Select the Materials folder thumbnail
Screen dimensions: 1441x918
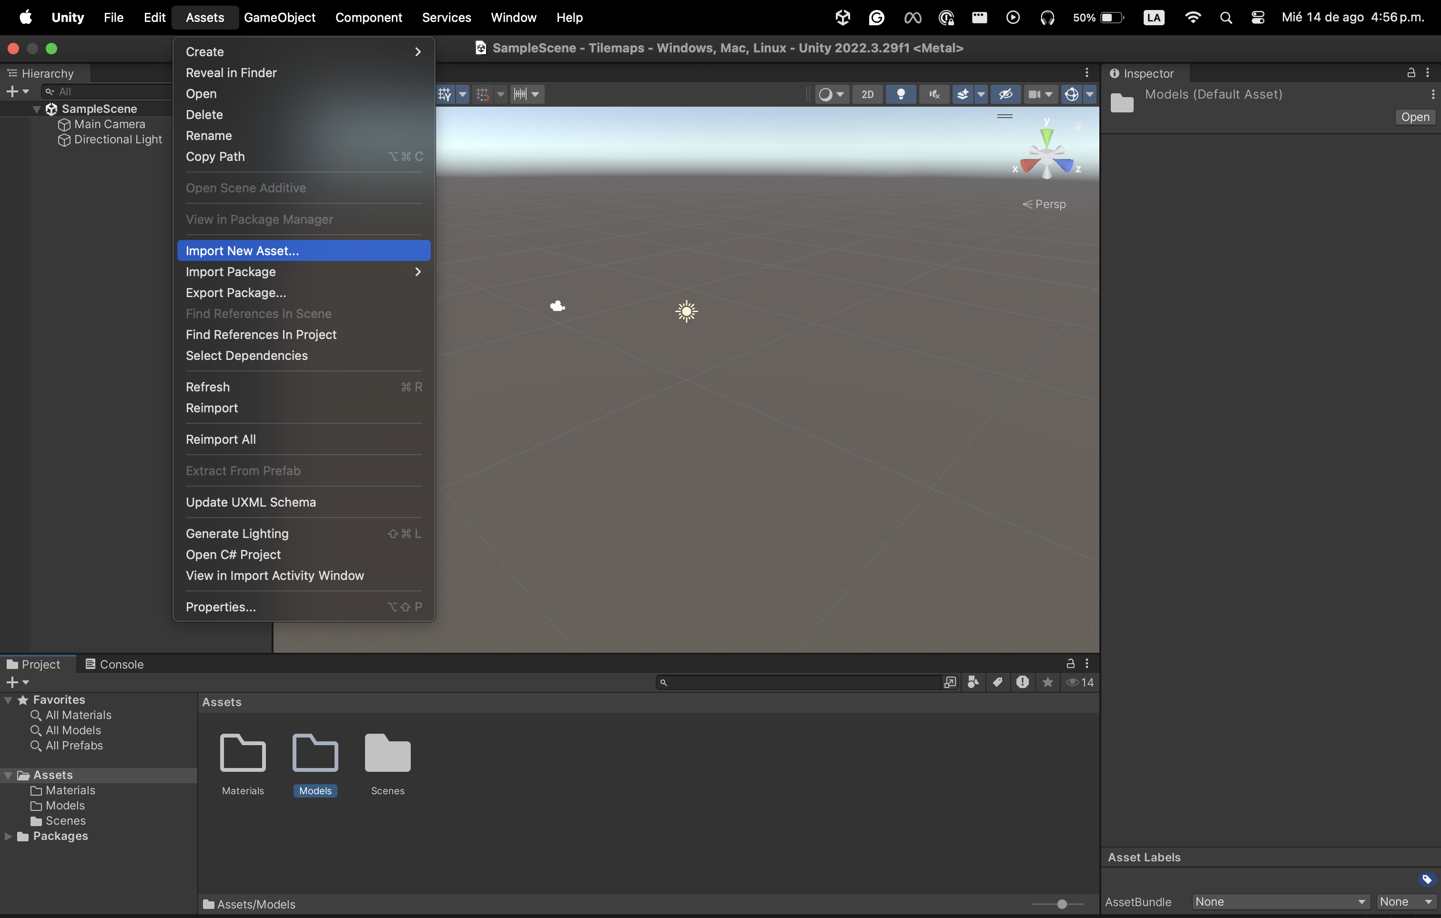click(x=243, y=754)
